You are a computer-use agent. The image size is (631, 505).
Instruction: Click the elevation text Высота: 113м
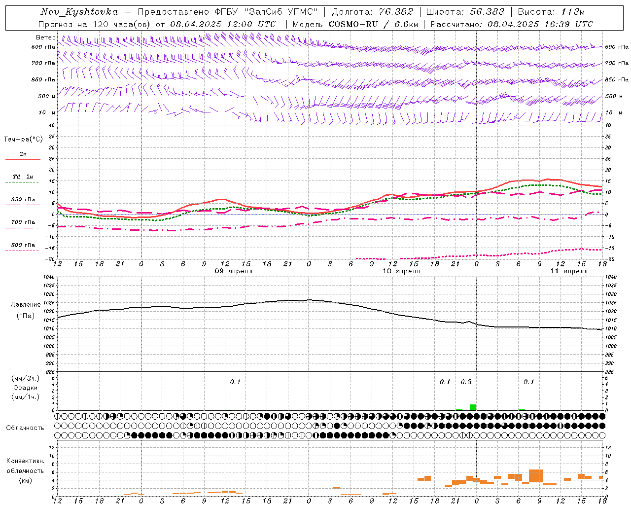(x=552, y=12)
